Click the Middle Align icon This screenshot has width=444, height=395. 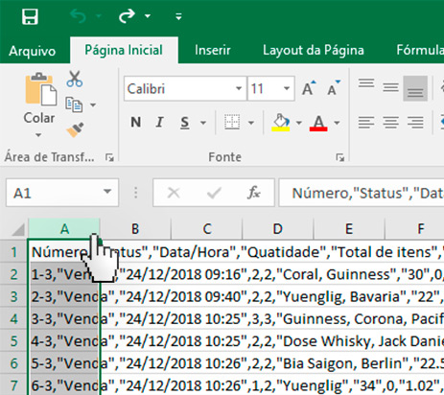click(x=390, y=87)
